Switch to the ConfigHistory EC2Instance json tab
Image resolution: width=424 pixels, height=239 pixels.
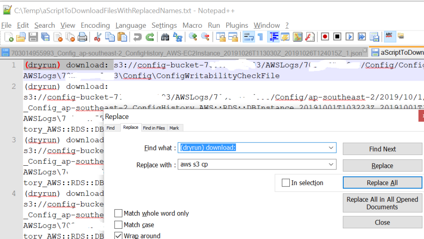[184, 53]
